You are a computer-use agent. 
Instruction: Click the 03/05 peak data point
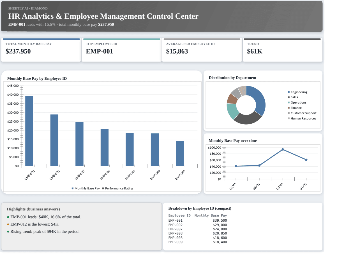pos(283,149)
